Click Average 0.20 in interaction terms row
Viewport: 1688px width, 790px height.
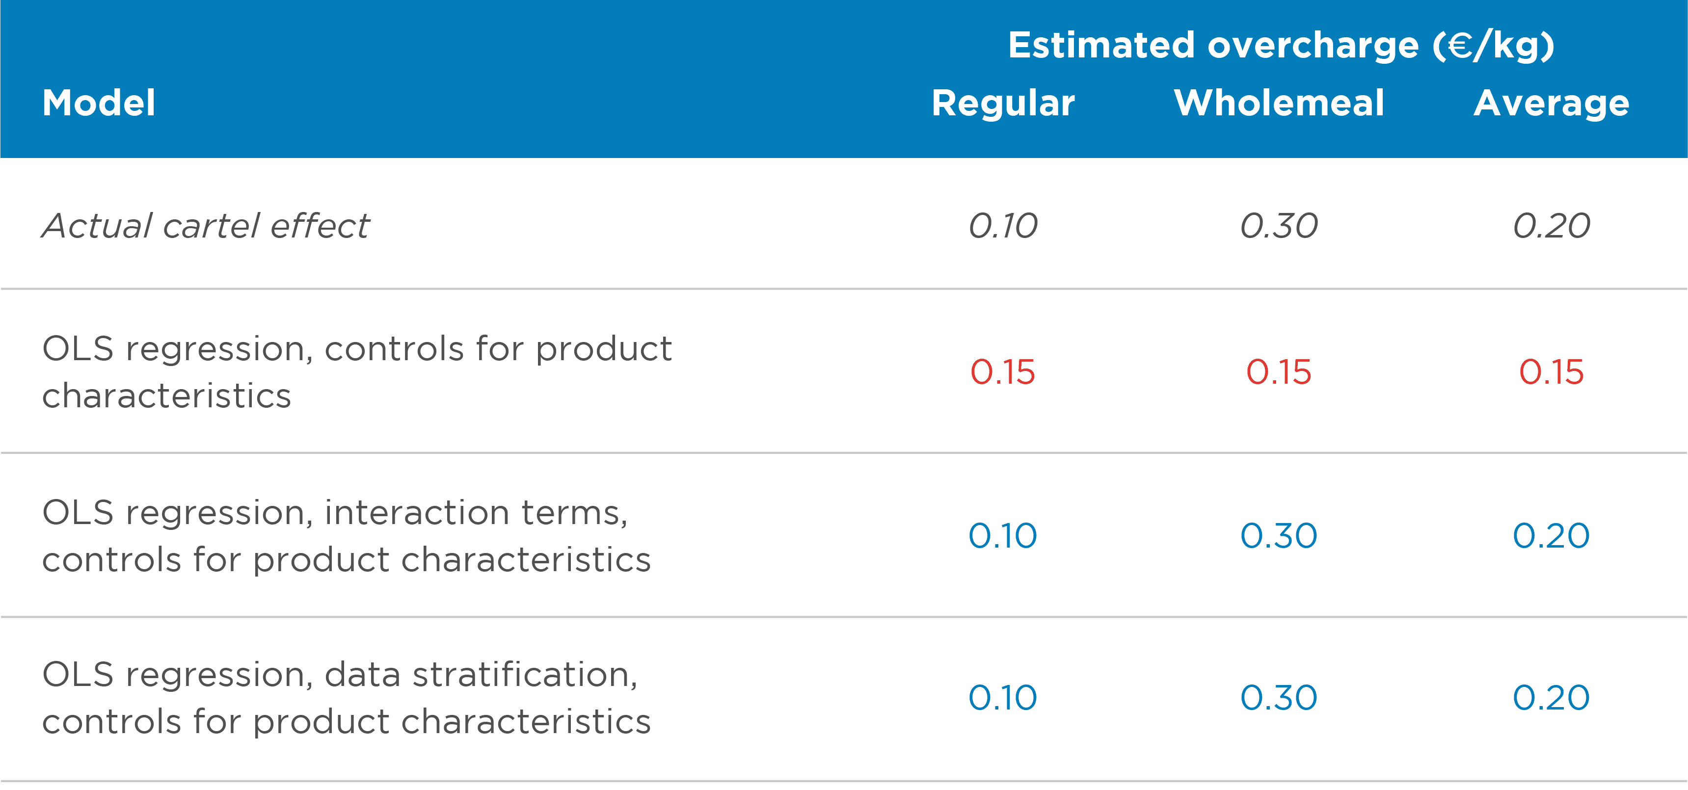point(1551,536)
